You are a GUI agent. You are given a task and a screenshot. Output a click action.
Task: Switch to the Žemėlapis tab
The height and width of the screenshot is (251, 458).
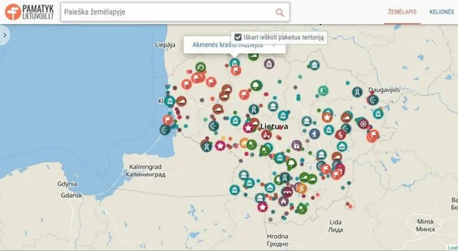click(402, 12)
